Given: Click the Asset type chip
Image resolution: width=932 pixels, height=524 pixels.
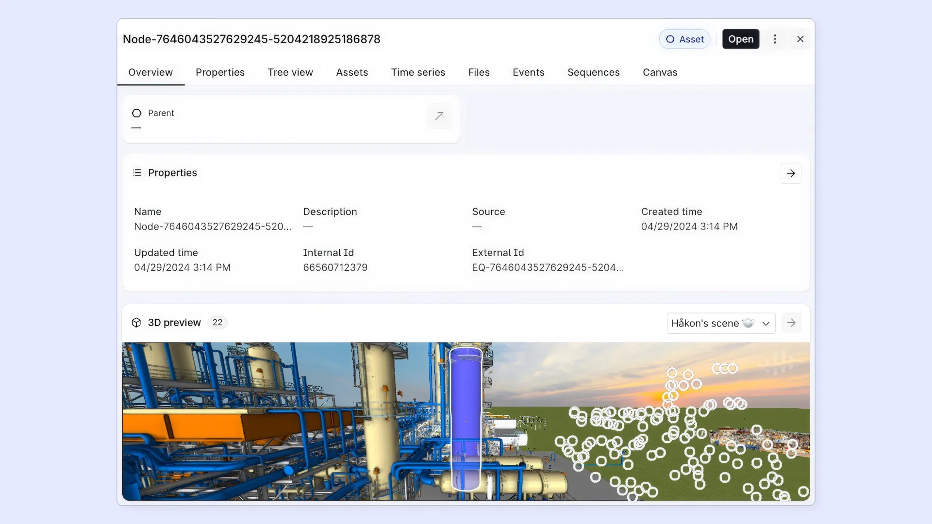Looking at the screenshot, I should pos(684,39).
